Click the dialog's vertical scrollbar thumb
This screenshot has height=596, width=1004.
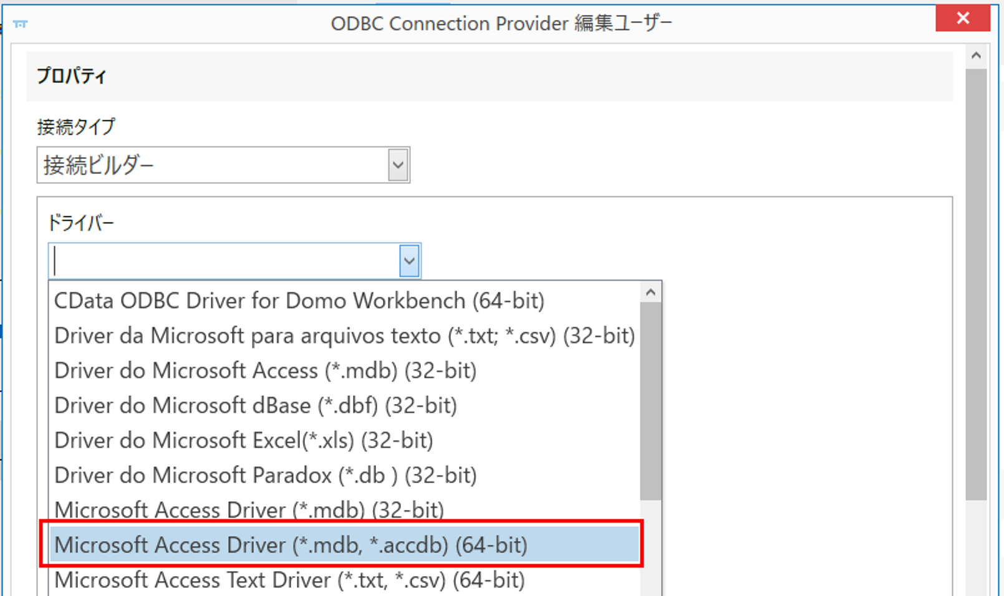tap(976, 284)
